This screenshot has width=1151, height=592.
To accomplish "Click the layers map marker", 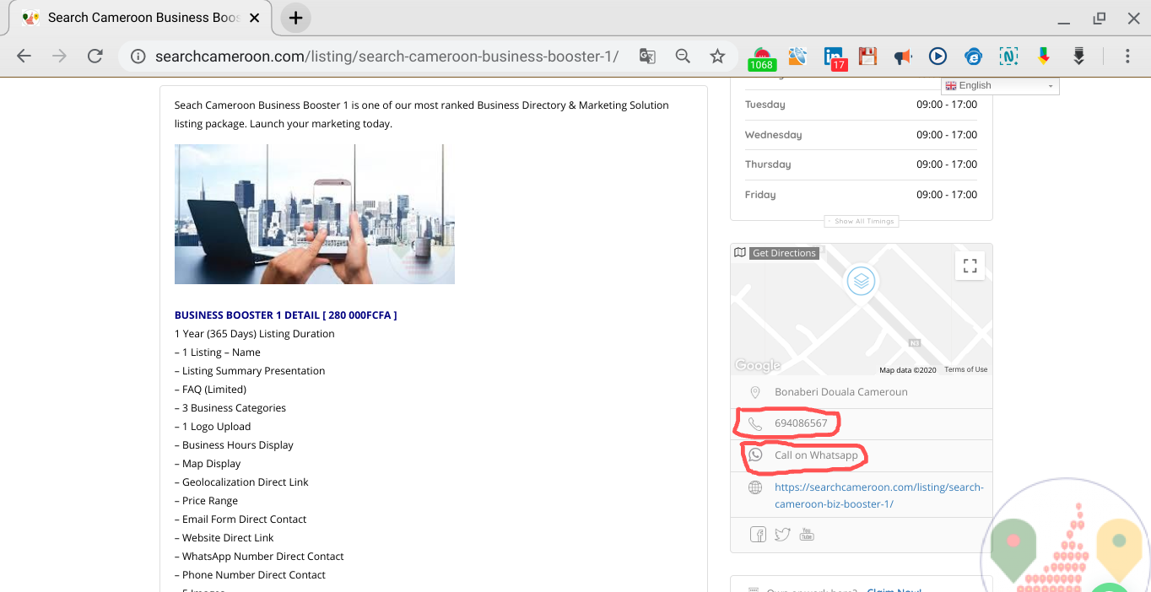I will [x=861, y=281].
